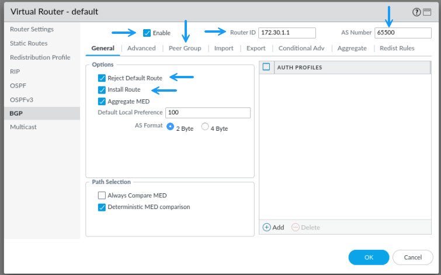Click the Delete minus icon under Auth Profiles
Screen dimensions: 441x275
296,227
